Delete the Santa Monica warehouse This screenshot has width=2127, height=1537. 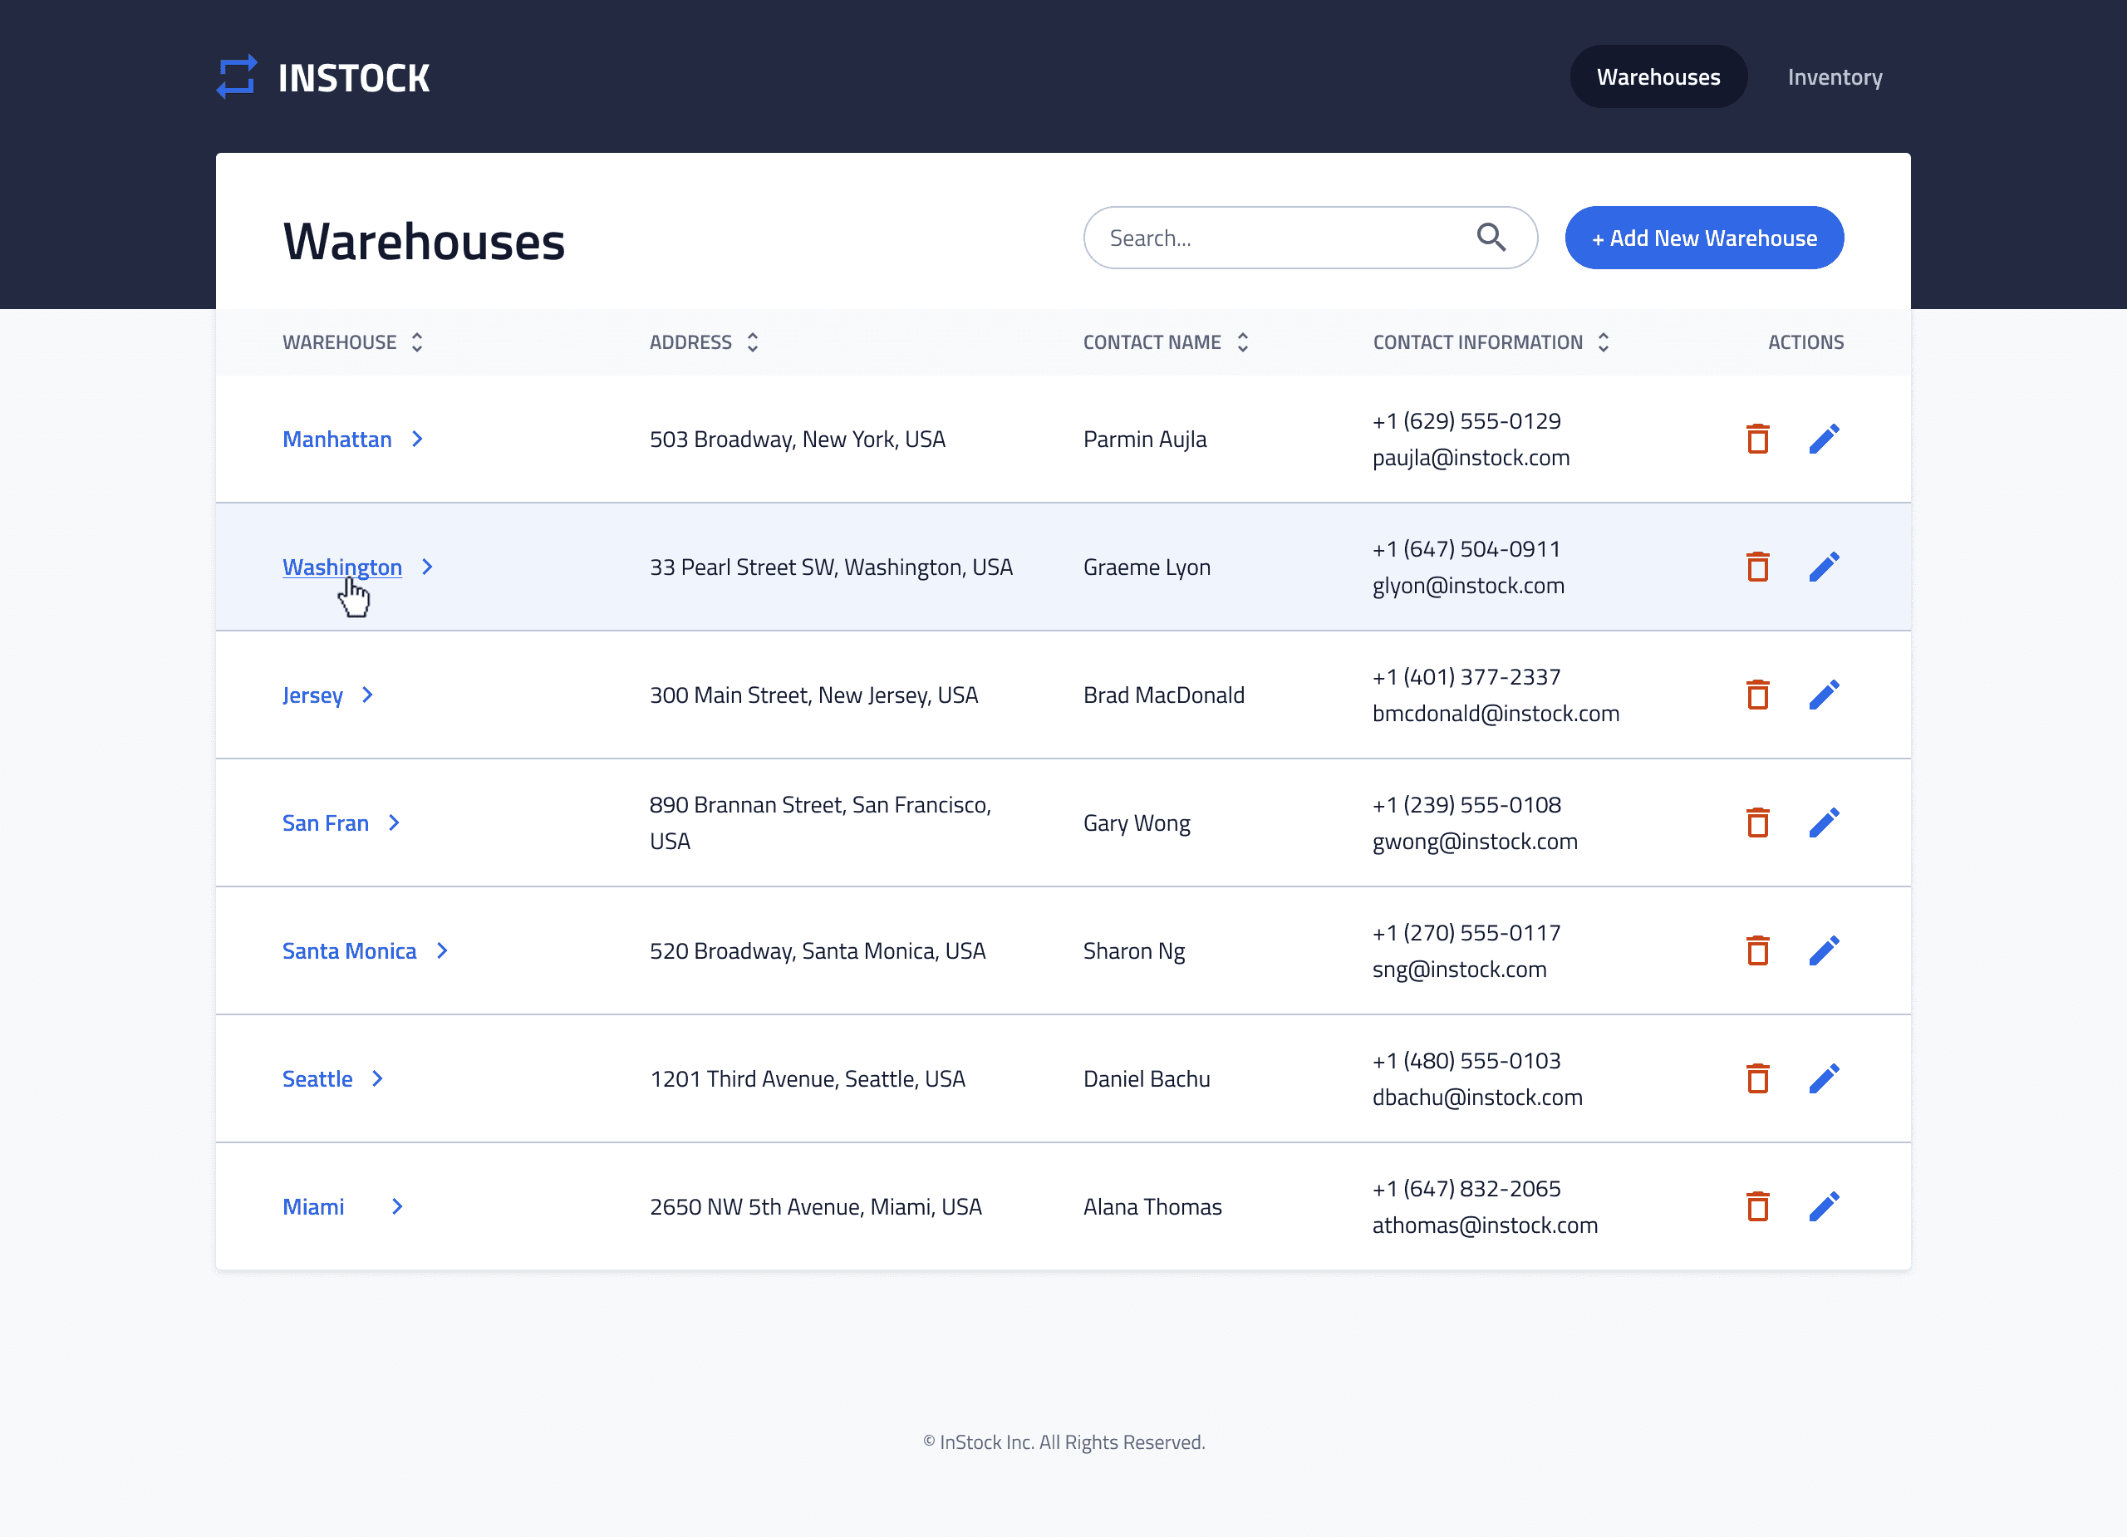tap(1757, 951)
